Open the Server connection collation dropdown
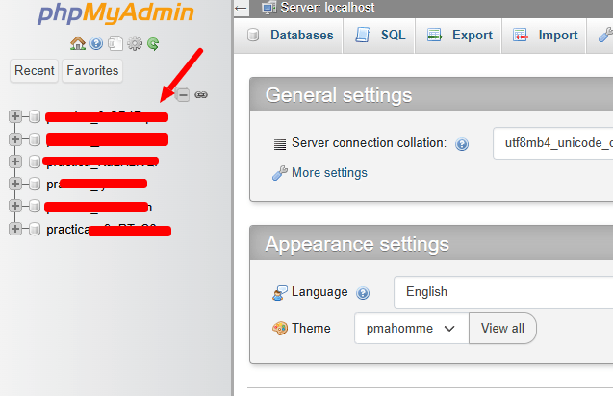Image resolution: width=613 pixels, height=396 pixels. (552, 143)
